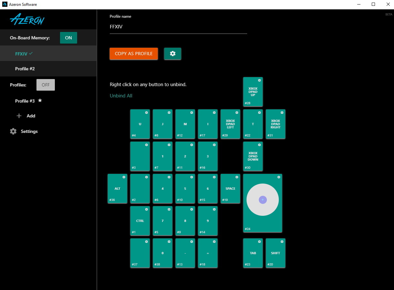Select the FFXIV on-board profile
The width and height of the screenshot is (394, 290).
(x=21, y=54)
